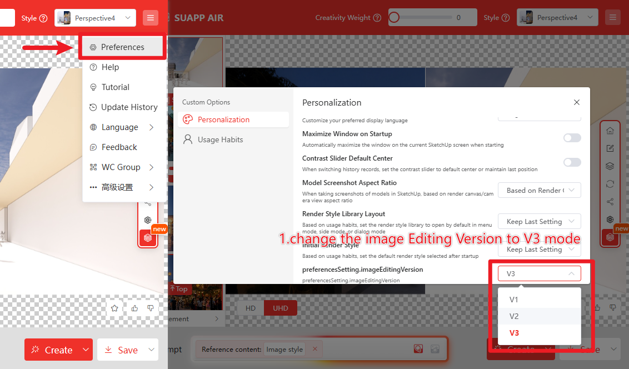Click the edit pencil icon in right sidebar
This screenshot has height=369, width=629.
(610, 148)
